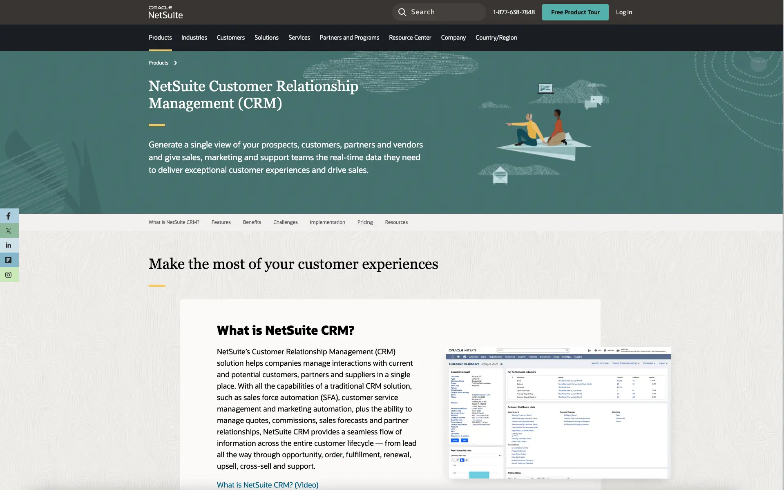Click the breadcrumb chevron after Products
784x490 pixels.
click(176, 63)
